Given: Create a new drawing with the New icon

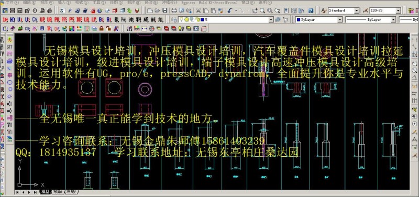Looking at the screenshot, I should [x=150, y=10].
